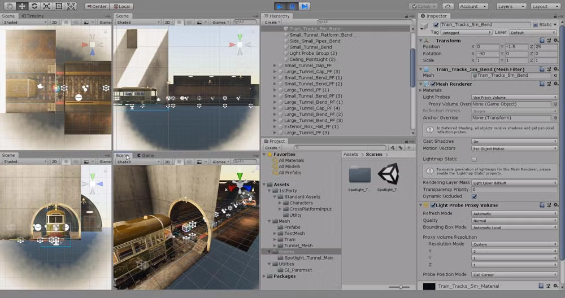The image size is (565, 298).
Task: Open the Layout dropdown
Action: (543, 6)
